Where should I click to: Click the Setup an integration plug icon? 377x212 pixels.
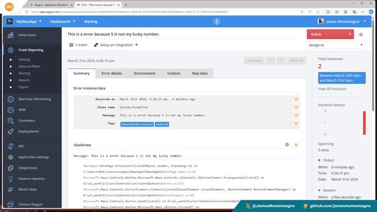pyautogui.click(x=96, y=45)
